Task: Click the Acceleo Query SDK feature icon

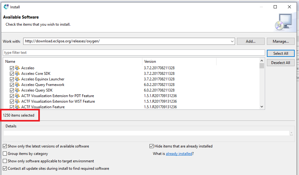Action: point(17,90)
